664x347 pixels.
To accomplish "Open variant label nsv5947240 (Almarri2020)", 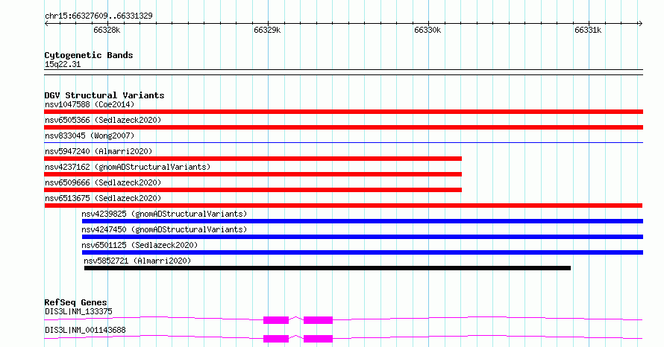I will 98,151.
